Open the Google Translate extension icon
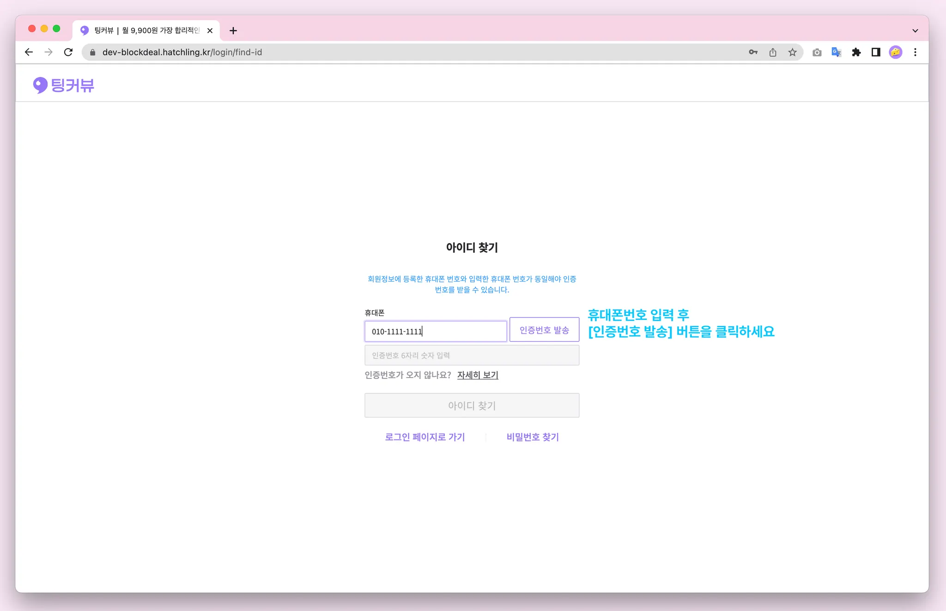Viewport: 946px width, 611px height. (x=836, y=52)
